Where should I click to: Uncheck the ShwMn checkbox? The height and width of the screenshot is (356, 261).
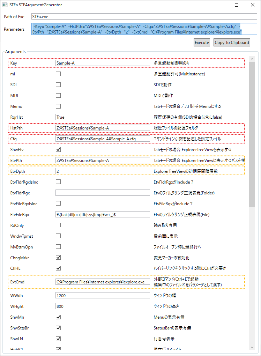58,317
